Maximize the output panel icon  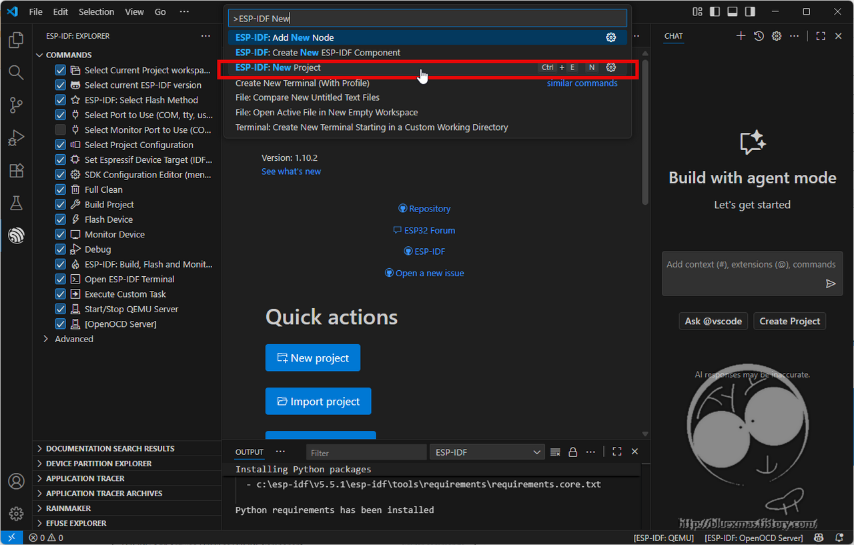pyautogui.click(x=617, y=452)
